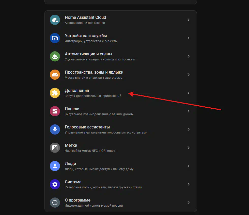Click text 'Управление виртуальными голосовыми ассистентами'

pos(106,133)
